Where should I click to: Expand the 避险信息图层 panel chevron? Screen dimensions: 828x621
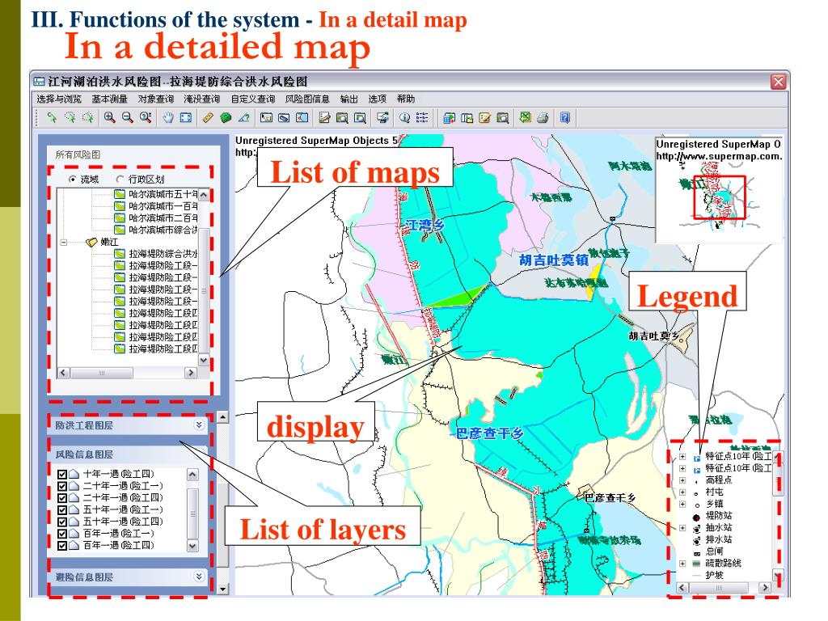point(199,576)
